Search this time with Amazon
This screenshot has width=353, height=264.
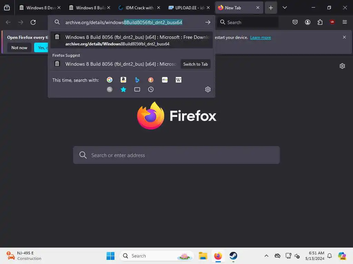(x=123, y=80)
